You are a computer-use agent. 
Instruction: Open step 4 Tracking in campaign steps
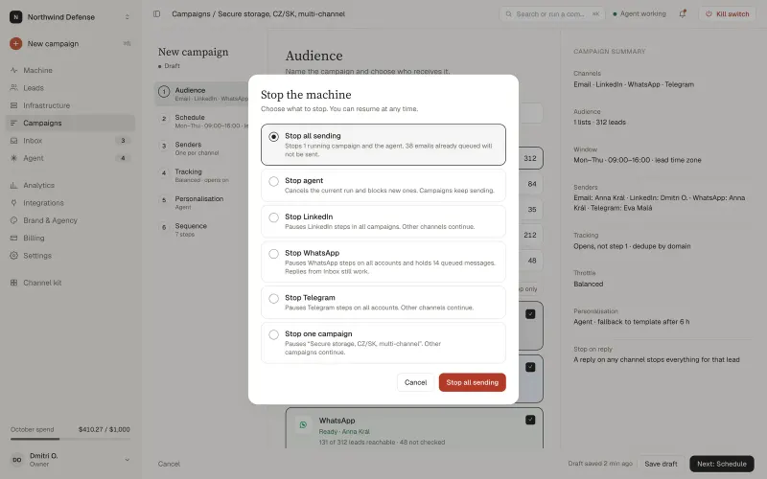click(x=201, y=175)
